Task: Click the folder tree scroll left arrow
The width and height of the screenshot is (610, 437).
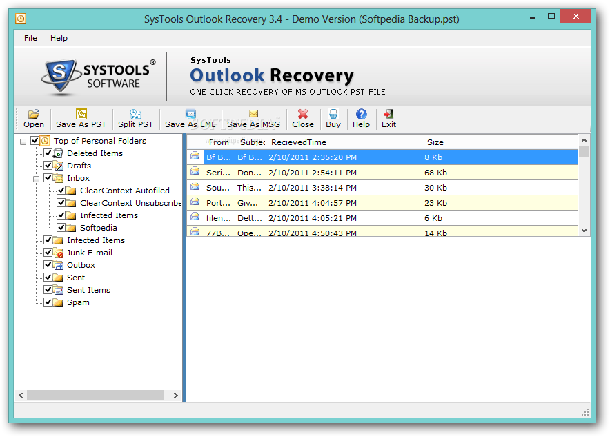Action: tap(21, 396)
